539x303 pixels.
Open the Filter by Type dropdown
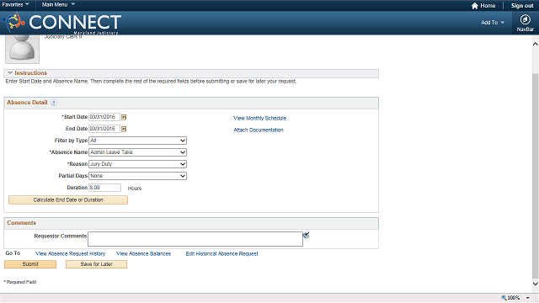pyautogui.click(x=137, y=141)
